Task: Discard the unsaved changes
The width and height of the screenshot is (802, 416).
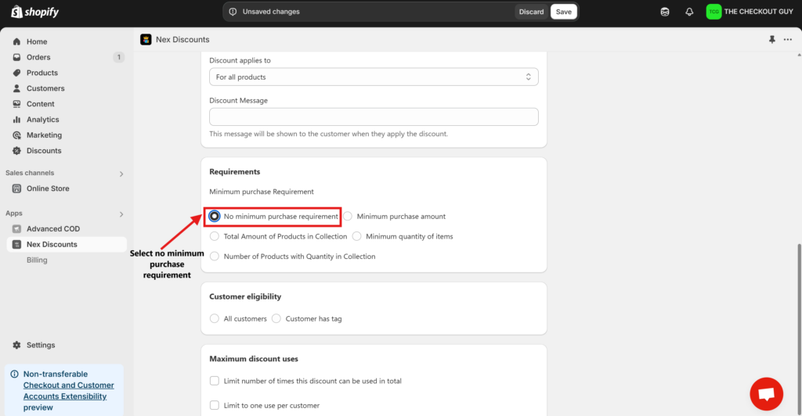Action: coord(531,12)
